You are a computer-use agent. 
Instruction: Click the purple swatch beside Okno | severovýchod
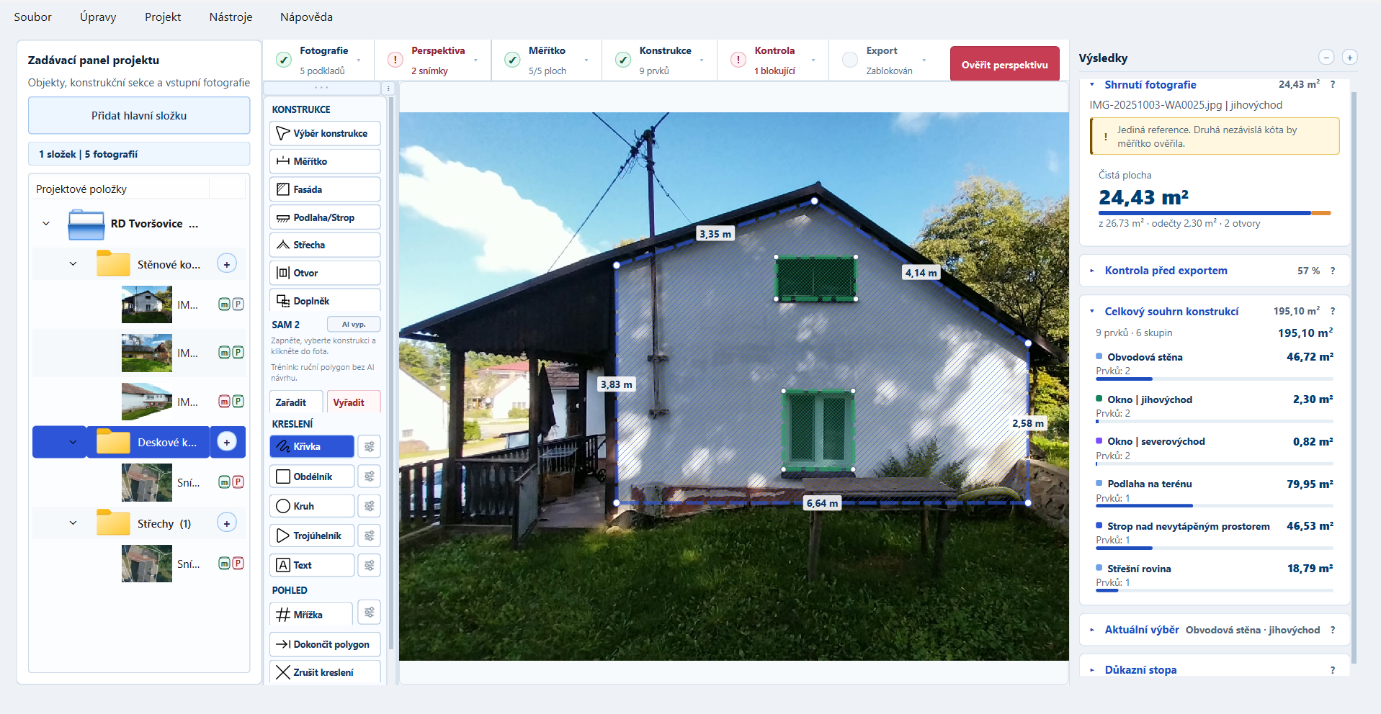coord(1099,440)
